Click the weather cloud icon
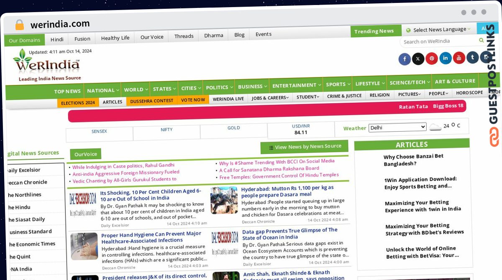 click(x=435, y=127)
